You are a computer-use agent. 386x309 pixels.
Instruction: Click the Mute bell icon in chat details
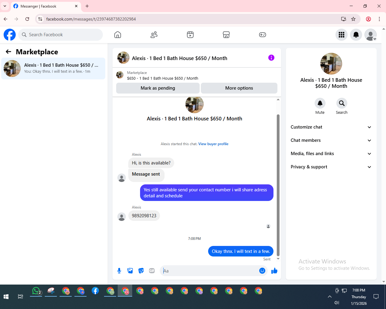320,103
